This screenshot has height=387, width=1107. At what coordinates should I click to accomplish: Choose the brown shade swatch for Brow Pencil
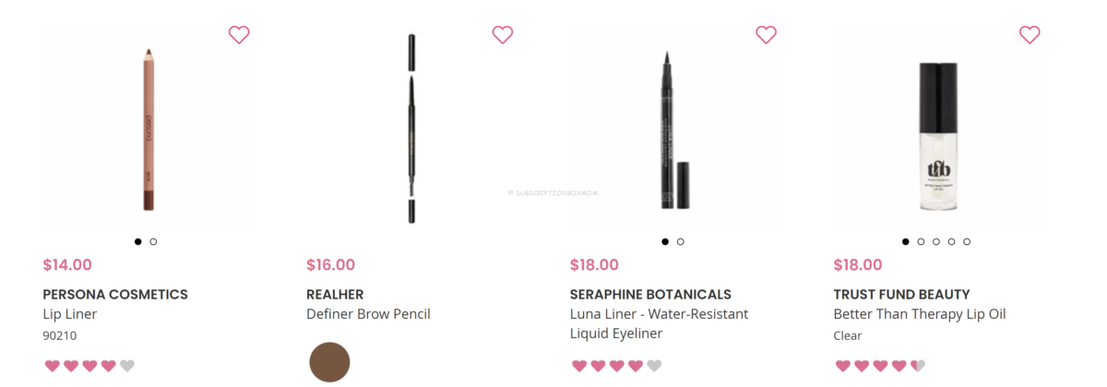click(329, 362)
